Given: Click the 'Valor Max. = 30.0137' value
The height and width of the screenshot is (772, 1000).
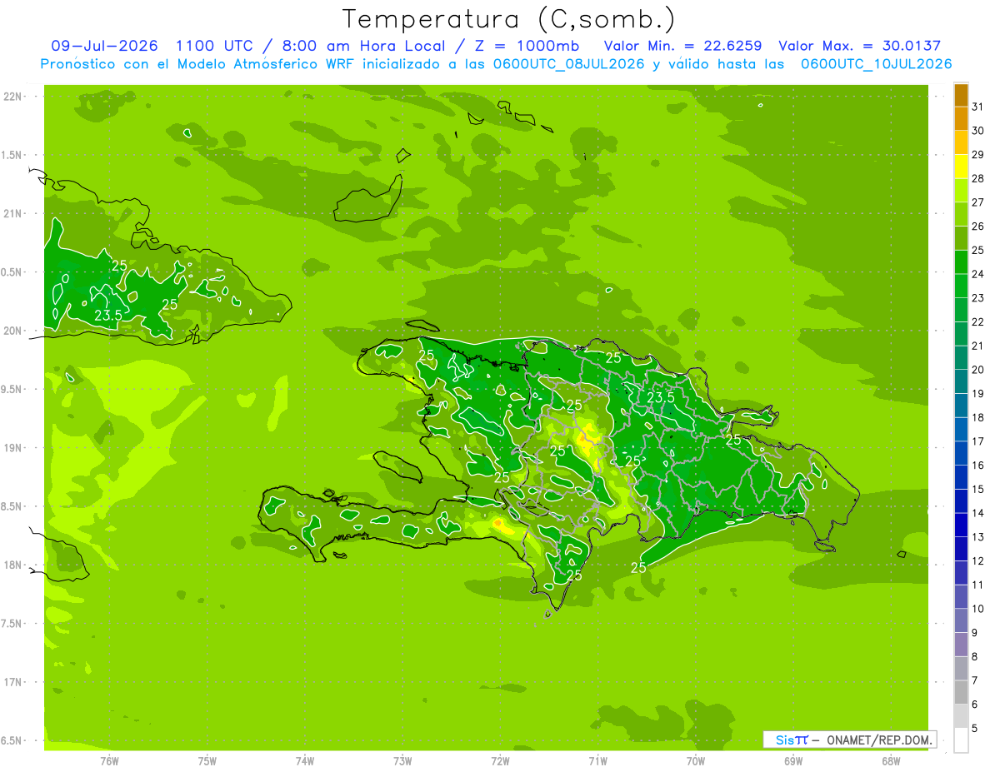Looking at the screenshot, I should [x=860, y=46].
